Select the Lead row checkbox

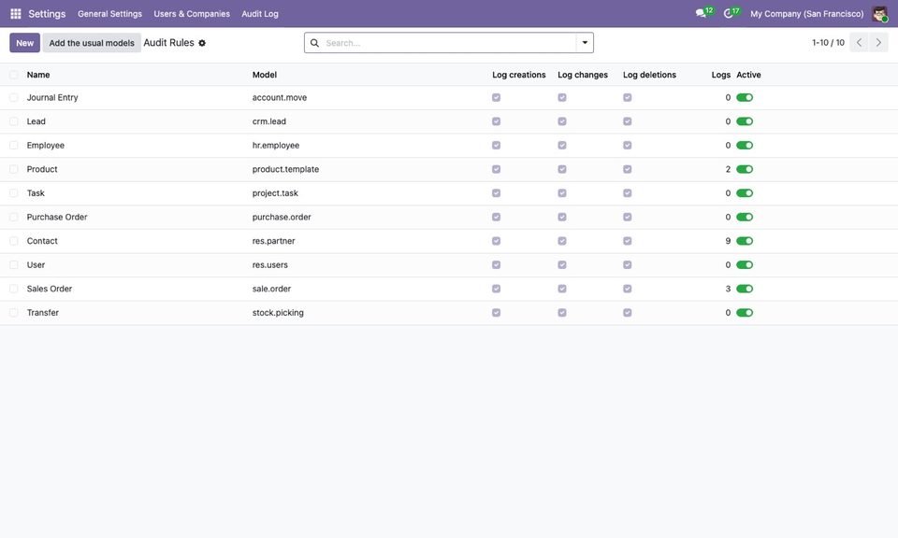(14, 121)
